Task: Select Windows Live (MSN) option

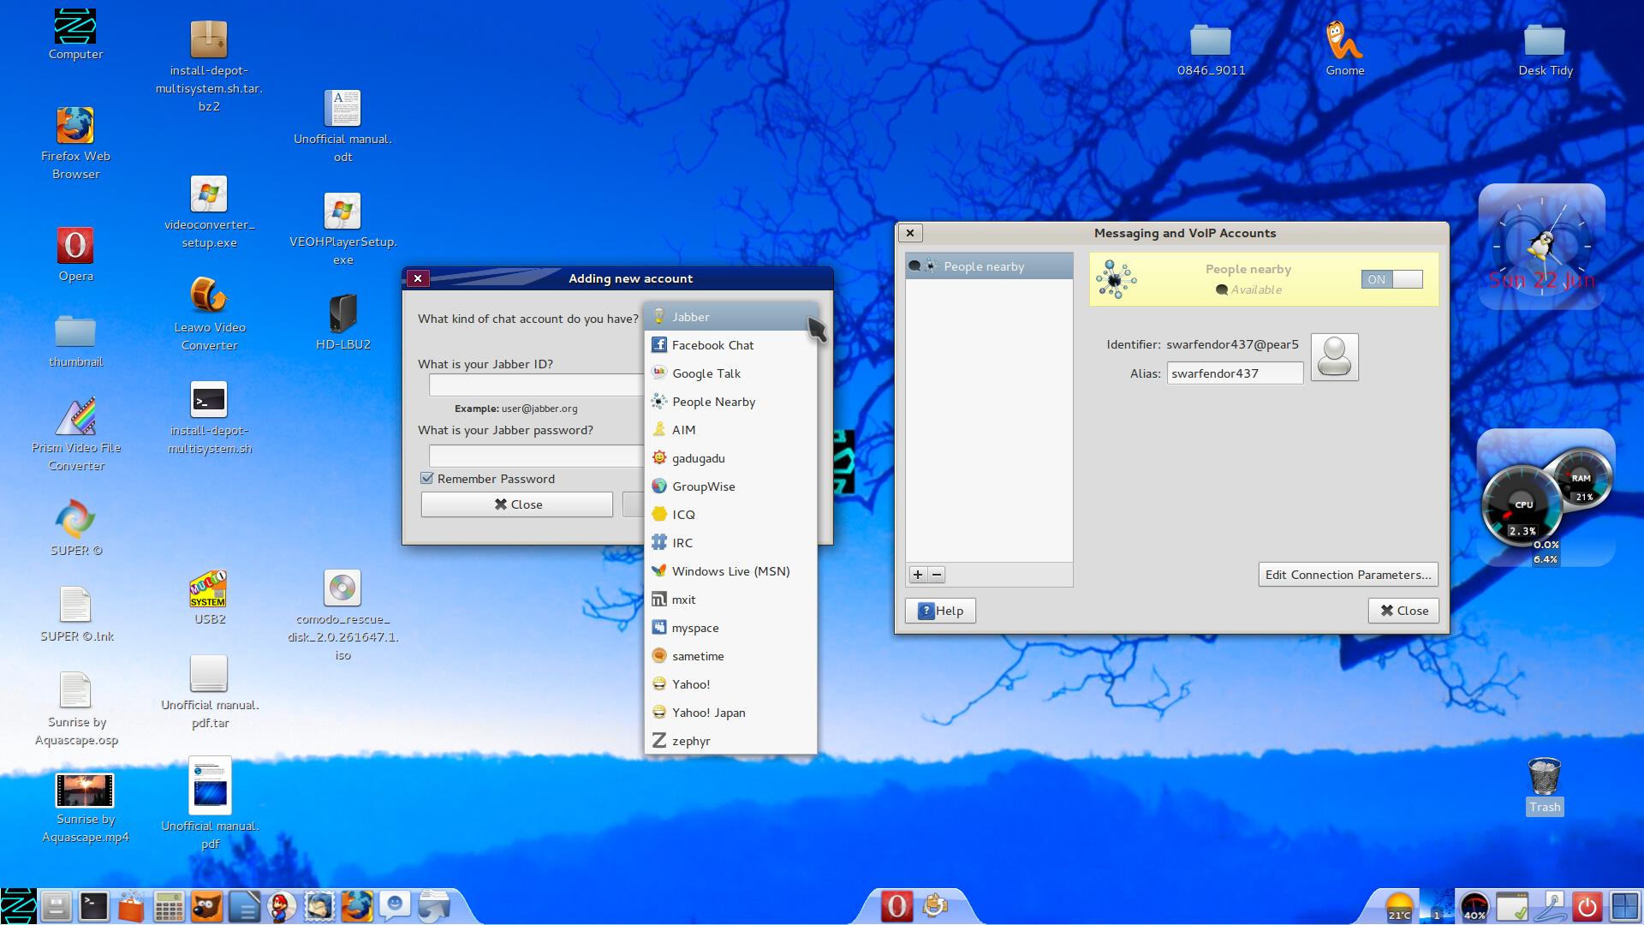Action: pos(730,571)
